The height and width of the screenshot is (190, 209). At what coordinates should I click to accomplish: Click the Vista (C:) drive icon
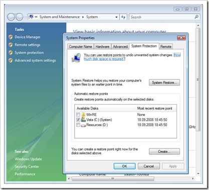[83, 120]
